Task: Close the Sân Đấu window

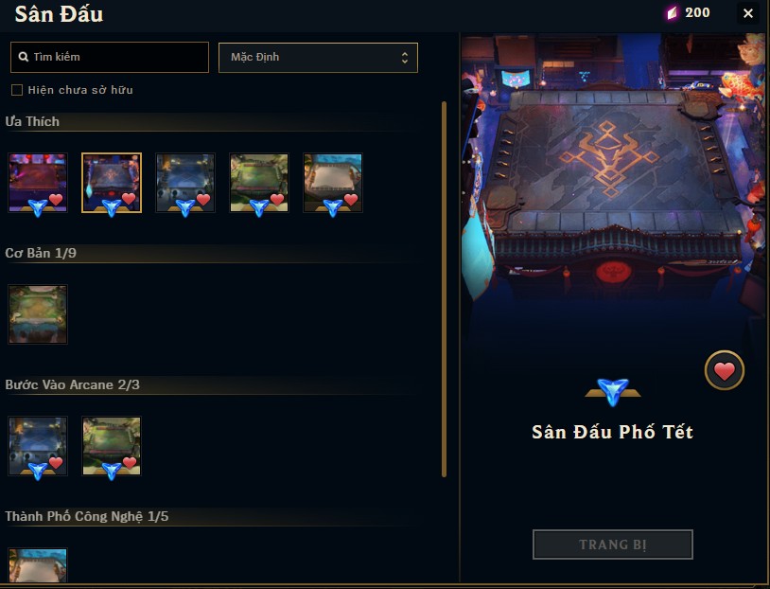Action: tap(748, 13)
